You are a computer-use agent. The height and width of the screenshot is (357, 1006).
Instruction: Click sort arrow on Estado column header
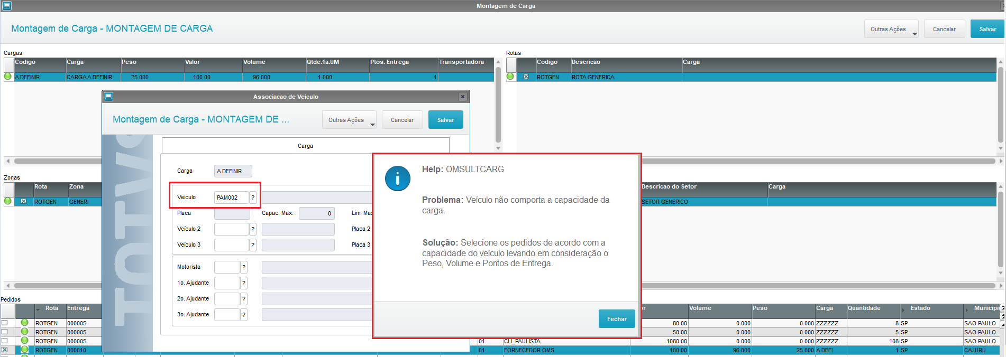tap(904, 309)
